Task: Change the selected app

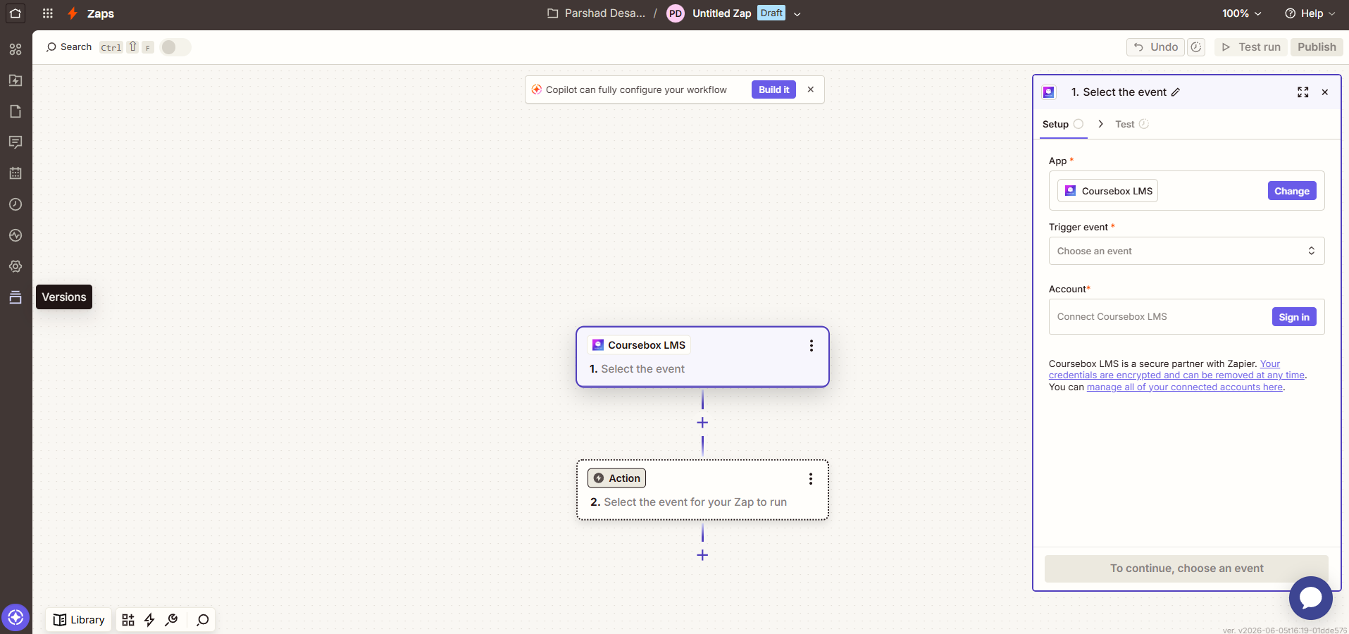Action: coord(1292,191)
